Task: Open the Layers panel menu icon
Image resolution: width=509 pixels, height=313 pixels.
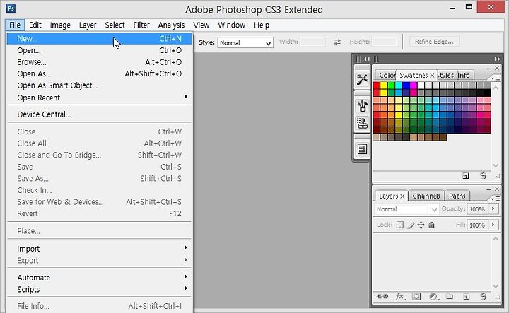Action: (496, 199)
